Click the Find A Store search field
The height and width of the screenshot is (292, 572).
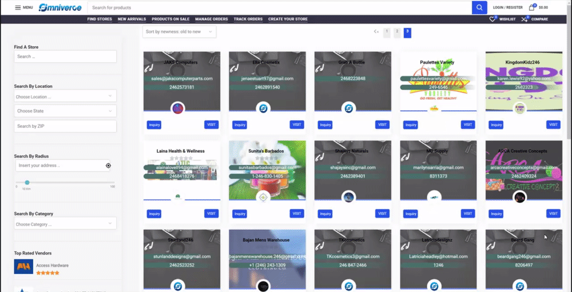(65, 56)
